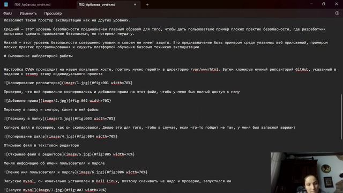Click the line 'Перехожу в папку и смотрю'
The width and height of the screenshot is (343, 193).
pyautogui.click(x=51, y=109)
